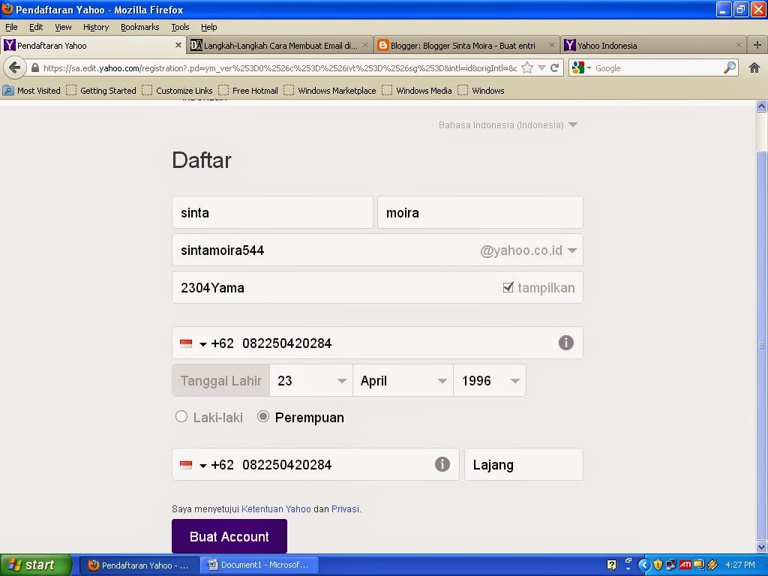The height and width of the screenshot is (576, 768).
Task: Open the Firefox home page icon
Action: pos(754,68)
